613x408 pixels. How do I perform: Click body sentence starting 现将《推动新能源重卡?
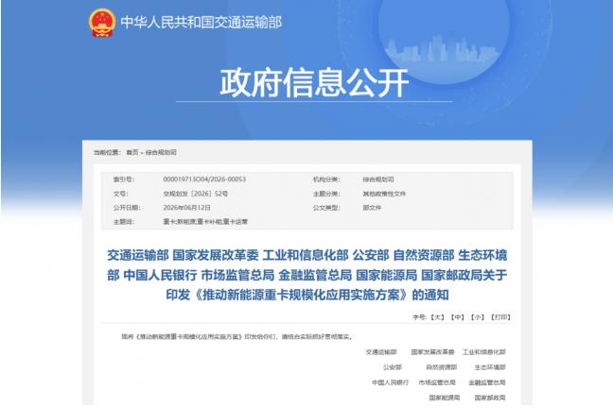pos(236,336)
